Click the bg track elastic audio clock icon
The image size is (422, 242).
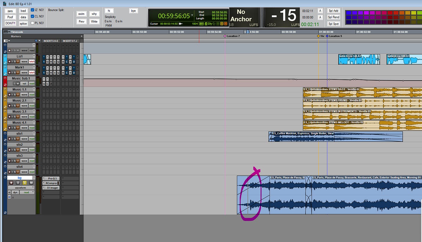pyautogui.click(x=9, y=197)
